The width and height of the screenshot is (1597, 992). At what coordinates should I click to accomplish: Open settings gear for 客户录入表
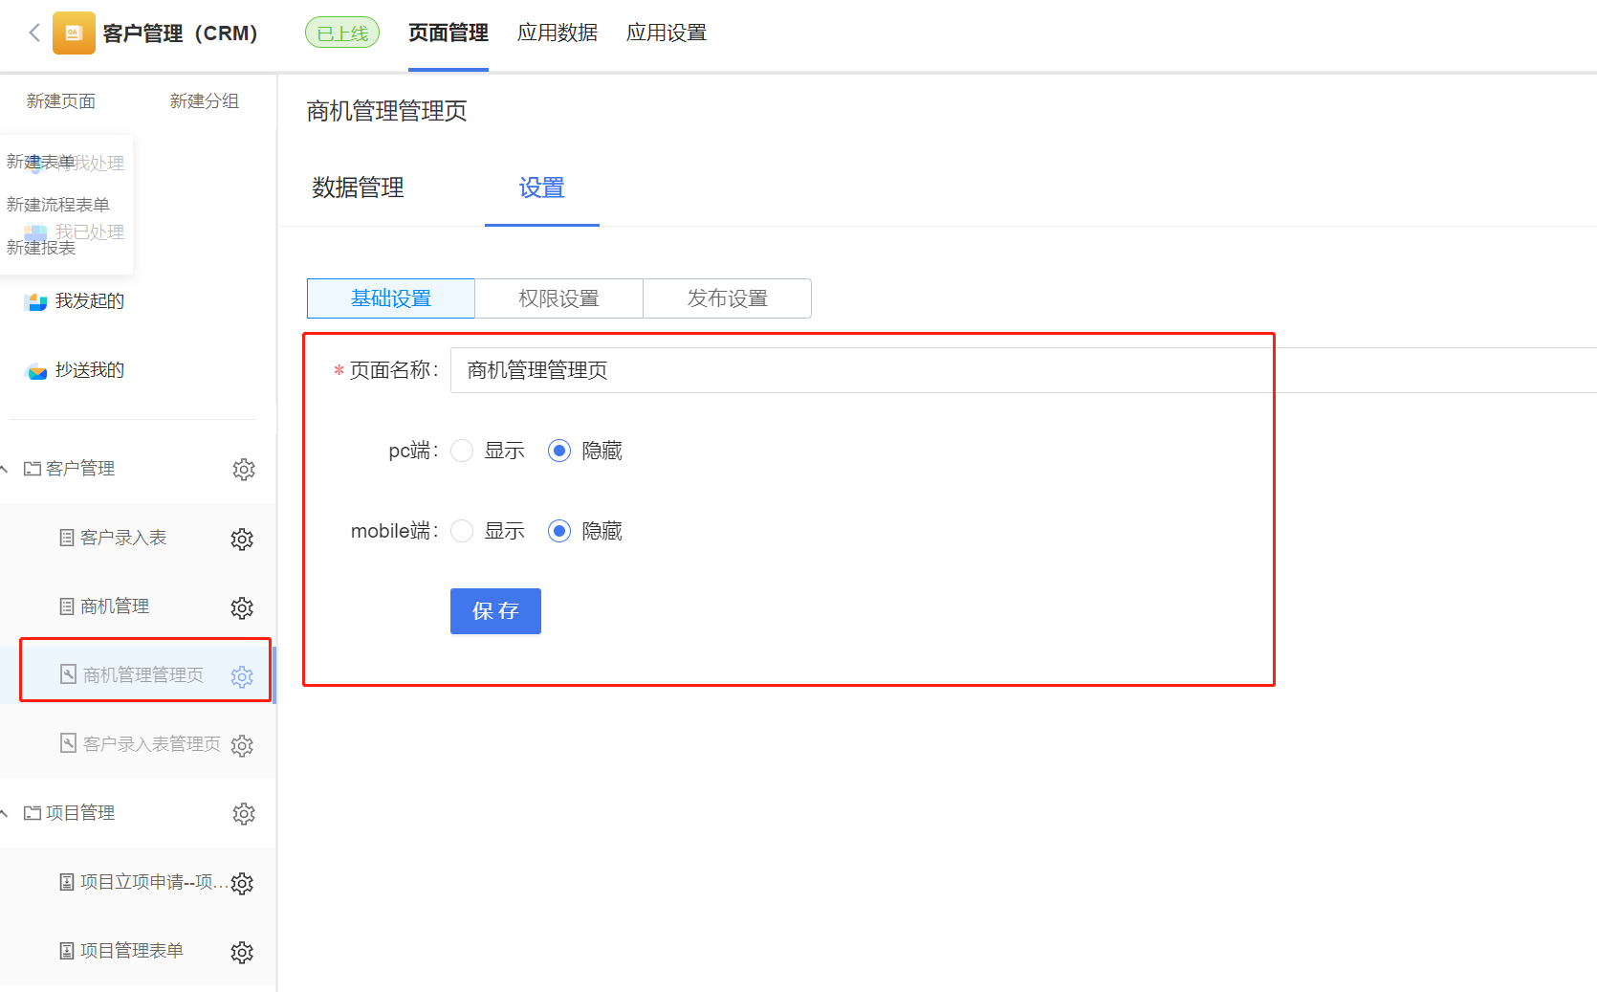pyautogui.click(x=242, y=539)
